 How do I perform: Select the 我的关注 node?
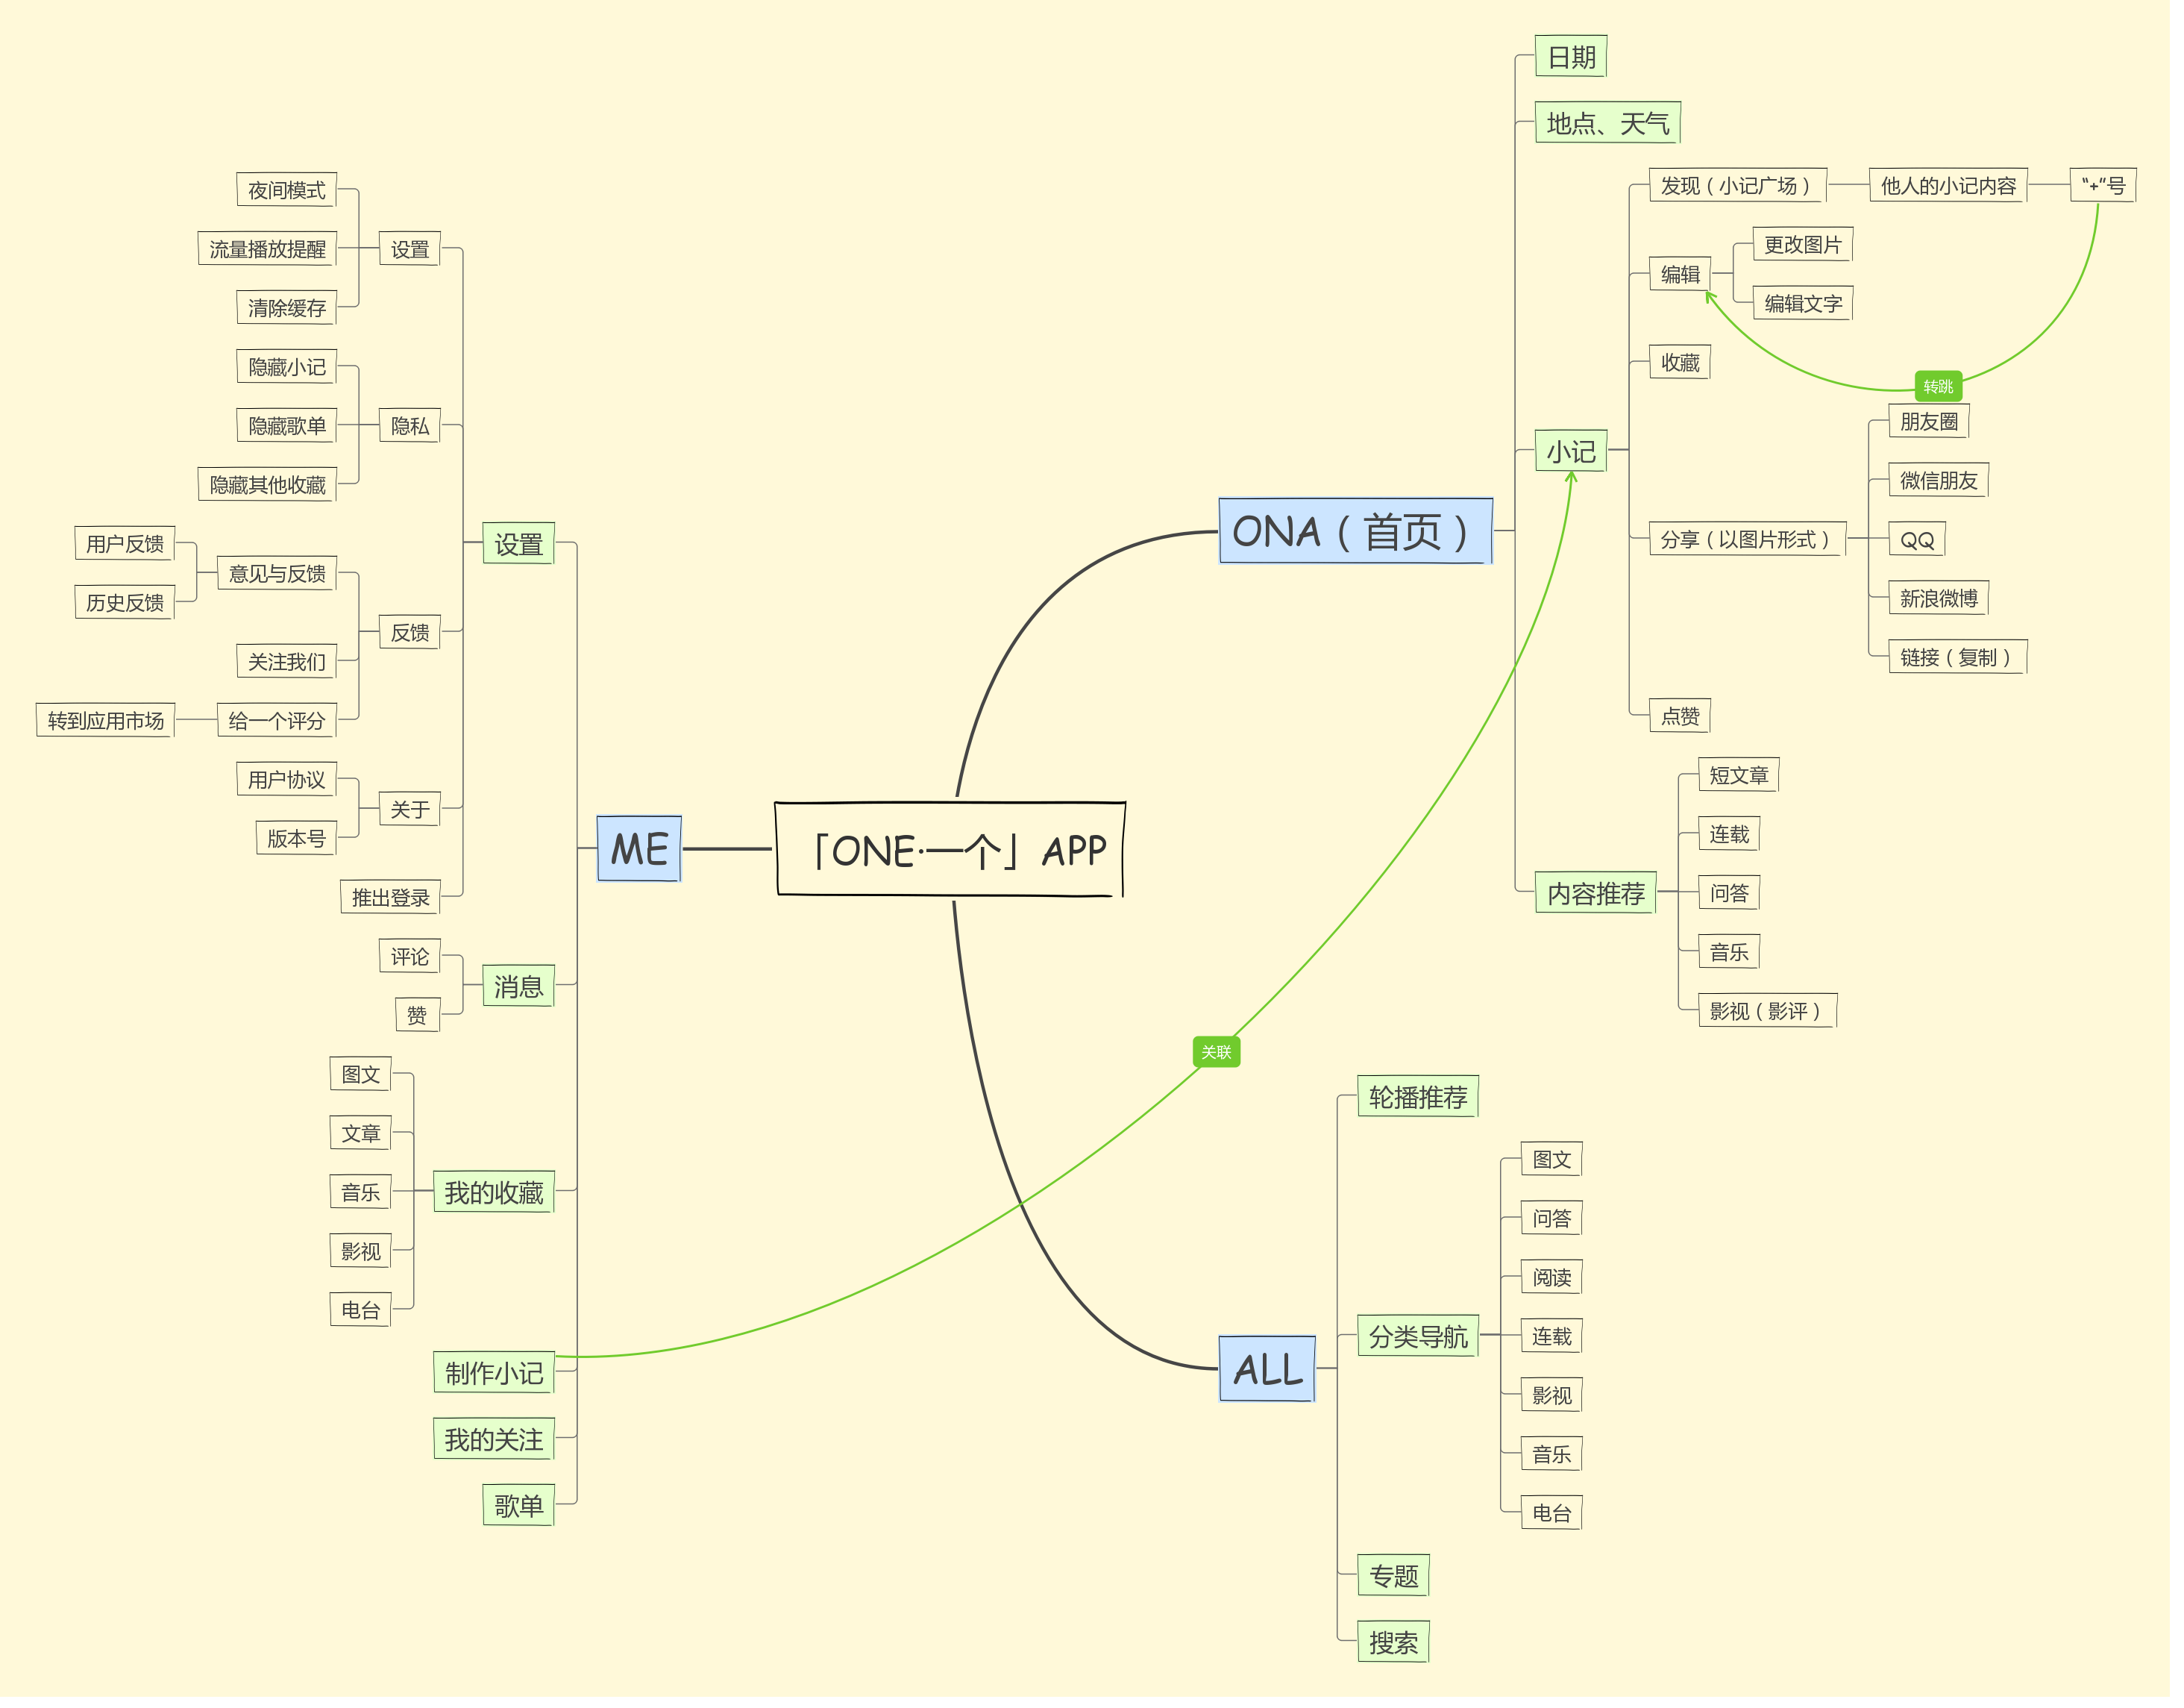tap(497, 1448)
